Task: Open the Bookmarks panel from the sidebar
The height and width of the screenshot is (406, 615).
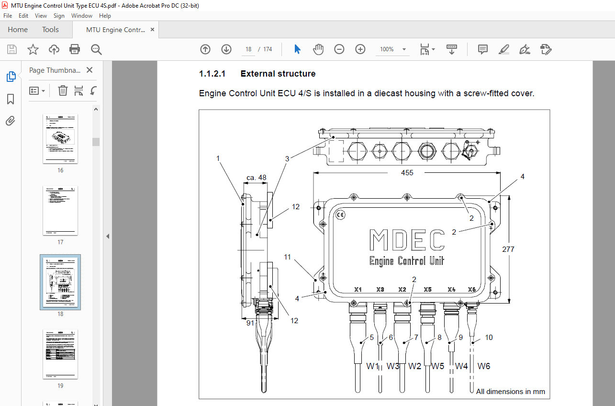Action: click(11, 99)
